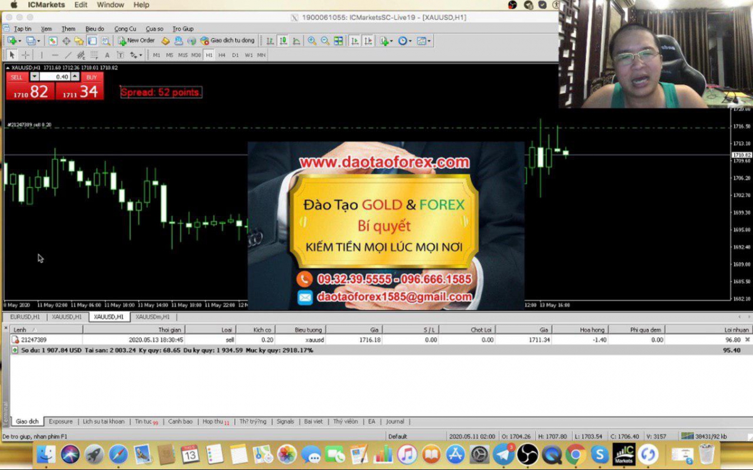Open the Hop thu mailbox tab
753x470 pixels.
pyautogui.click(x=216, y=422)
